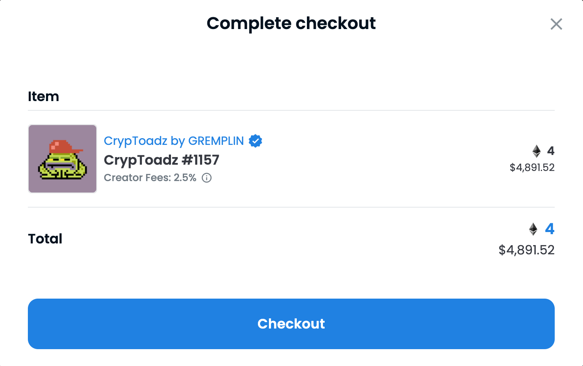Select the CrypToadz #1157 item title
Image resolution: width=583 pixels, height=366 pixels.
point(162,160)
